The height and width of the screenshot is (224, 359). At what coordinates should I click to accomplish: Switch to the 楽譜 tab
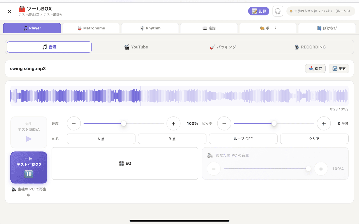(209, 28)
